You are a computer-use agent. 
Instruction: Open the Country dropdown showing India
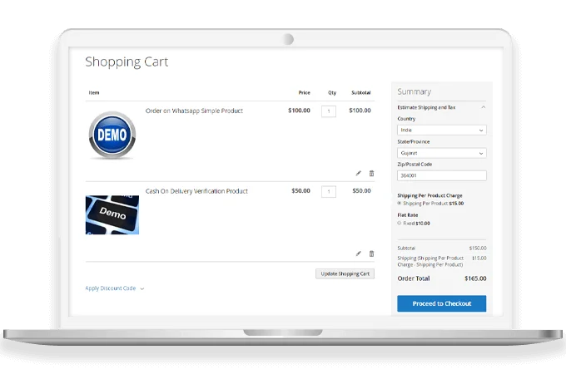tap(441, 130)
